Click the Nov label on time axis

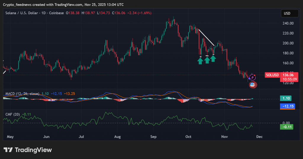(x=225, y=137)
